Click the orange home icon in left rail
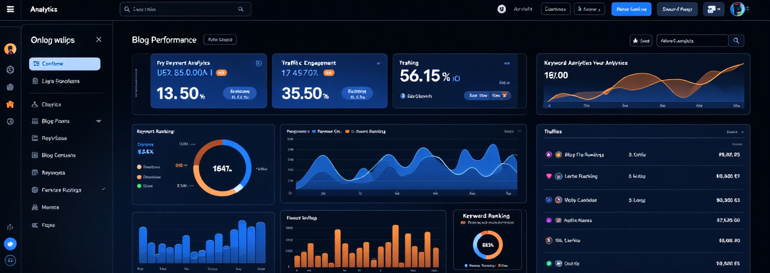The width and height of the screenshot is (770, 273). click(10, 105)
